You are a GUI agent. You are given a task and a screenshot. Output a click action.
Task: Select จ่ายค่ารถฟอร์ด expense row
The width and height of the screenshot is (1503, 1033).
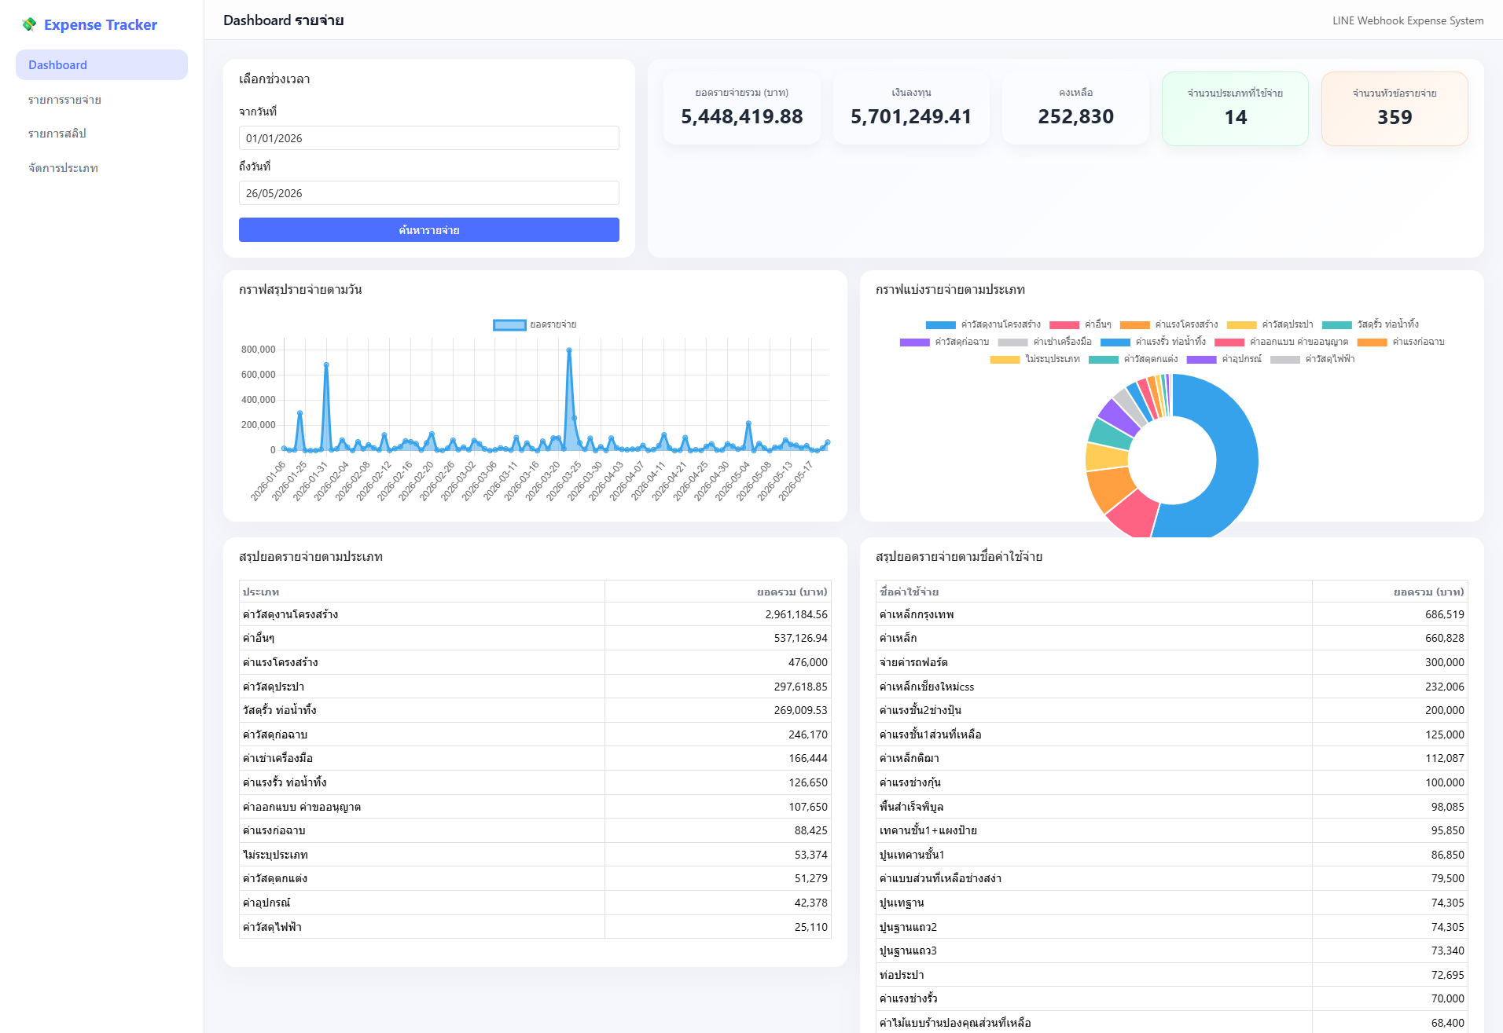tap(1171, 662)
